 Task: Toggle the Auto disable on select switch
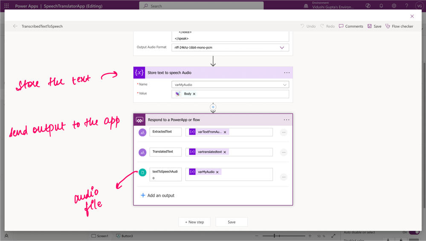tap(414, 232)
